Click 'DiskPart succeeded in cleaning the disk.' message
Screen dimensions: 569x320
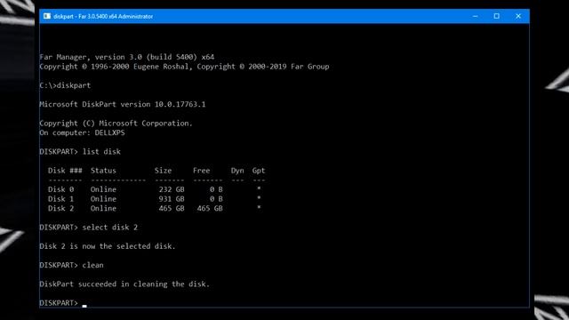coord(124,284)
